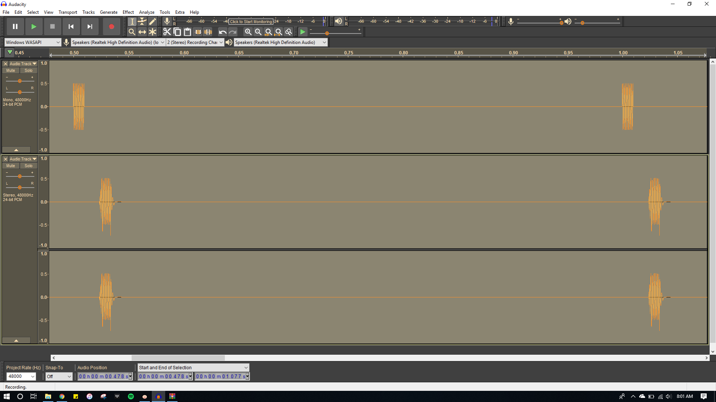The height and width of the screenshot is (402, 716).
Task: Select the Multi-tool
Action: pos(153,32)
